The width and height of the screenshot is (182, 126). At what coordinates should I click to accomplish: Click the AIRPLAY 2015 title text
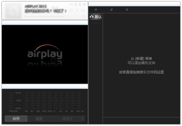pos(36,6)
